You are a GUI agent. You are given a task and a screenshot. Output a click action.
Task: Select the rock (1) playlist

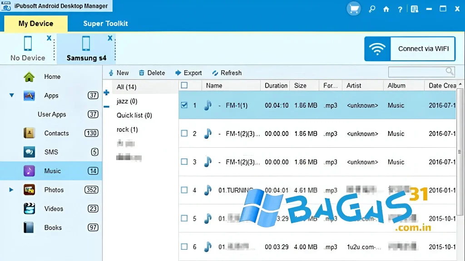click(x=127, y=129)
